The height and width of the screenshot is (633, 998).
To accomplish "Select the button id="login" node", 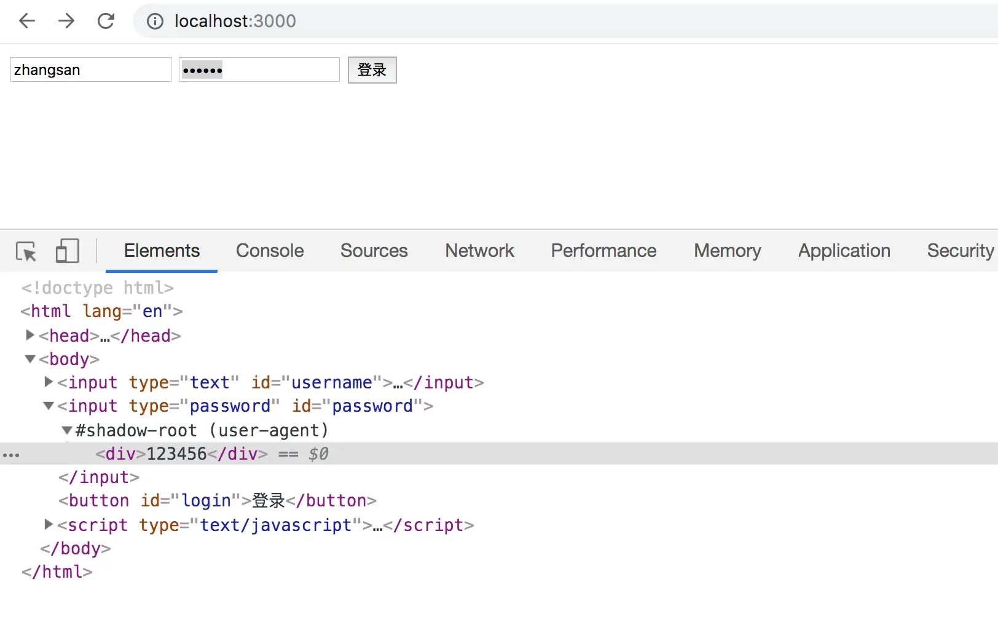I will tap(218, 500).
